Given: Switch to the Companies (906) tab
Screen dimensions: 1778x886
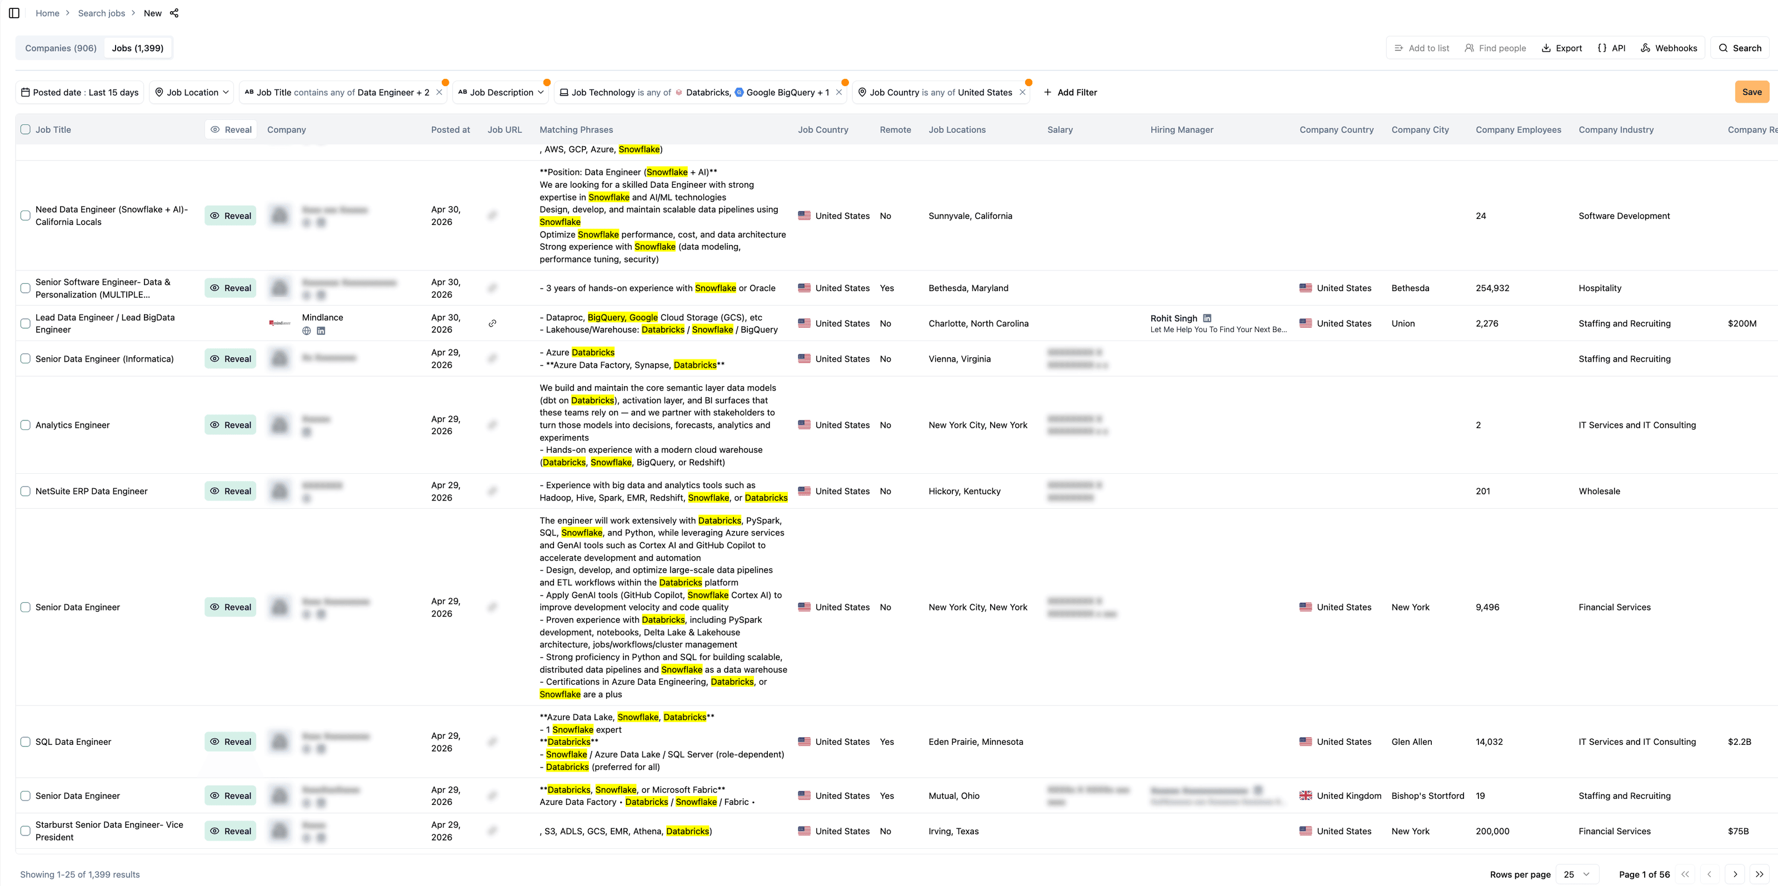Looking at the screenshot, I should 61,48.
